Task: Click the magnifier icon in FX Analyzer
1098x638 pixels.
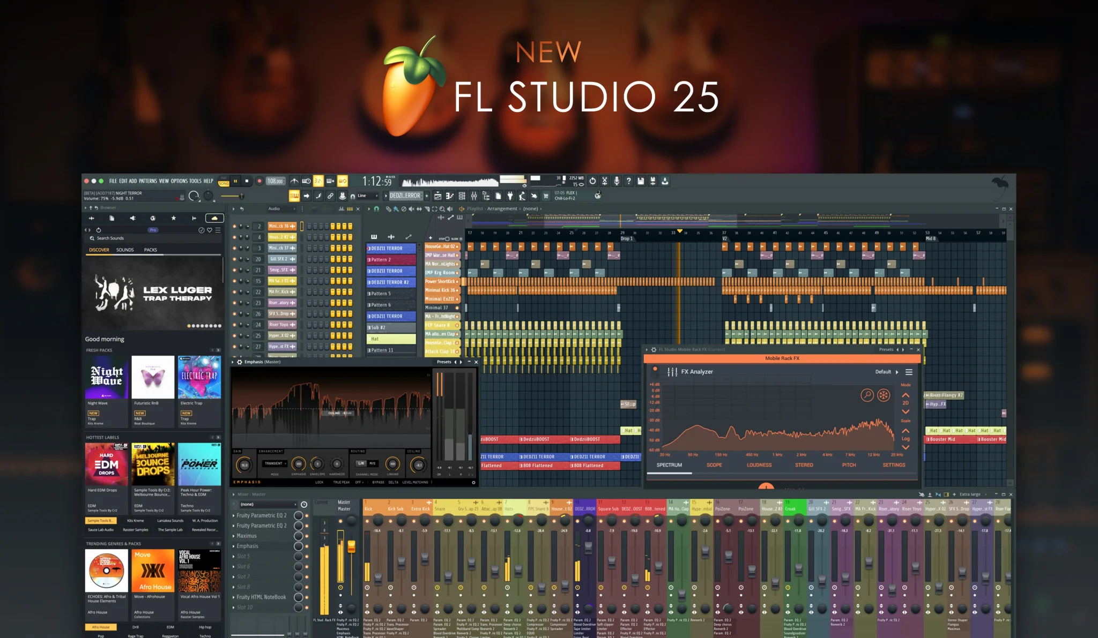Action: point(867,395)
